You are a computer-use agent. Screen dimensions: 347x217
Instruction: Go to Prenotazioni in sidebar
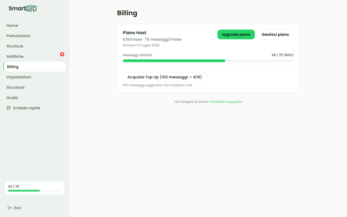point(34,36)
